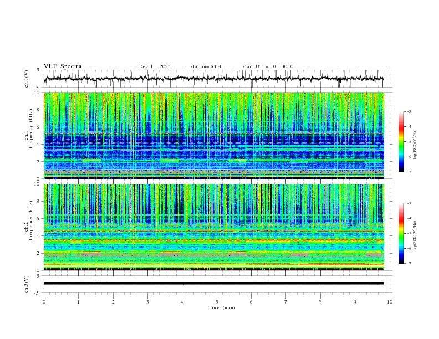This screenshot has width=439, height=339.
Task: Click the -7 value on ch.1 colorbar
Action: pos(409,172)
